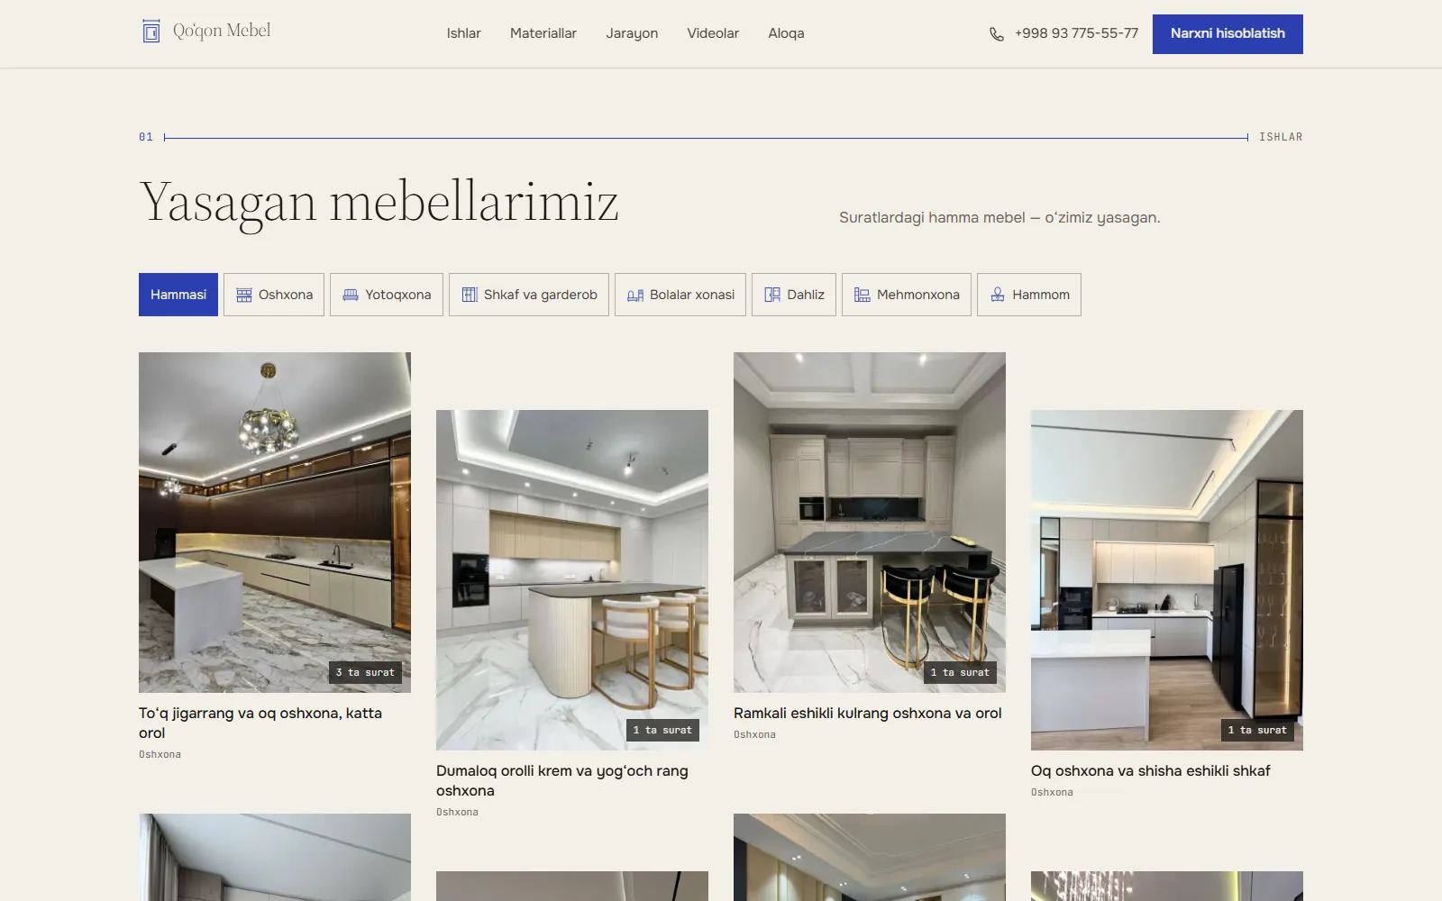The width and height of the screenshot is (1442, 901).
Task: Click 'Oshxona' label under Ramkali eshikli card
Action: tap(754, 734)
